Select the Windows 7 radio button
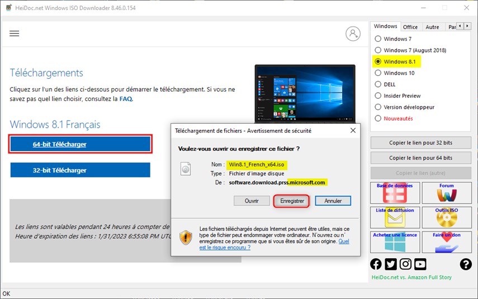 [378, 38]
